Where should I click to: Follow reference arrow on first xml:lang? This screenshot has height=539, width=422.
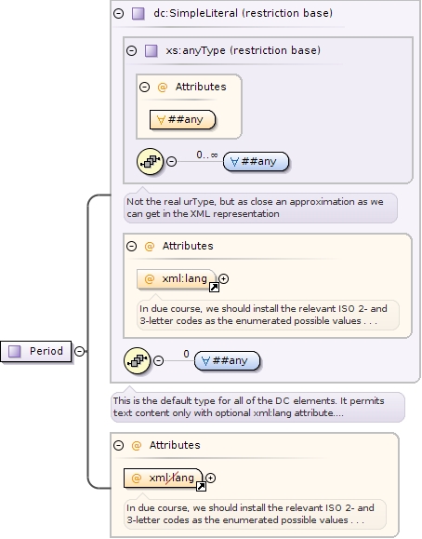[x=215, y=287]
